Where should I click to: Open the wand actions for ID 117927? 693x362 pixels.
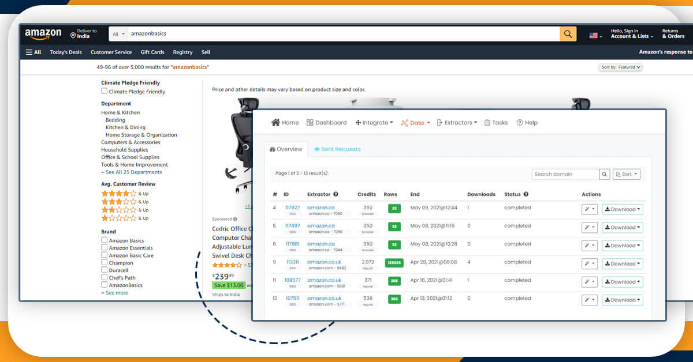590,209
